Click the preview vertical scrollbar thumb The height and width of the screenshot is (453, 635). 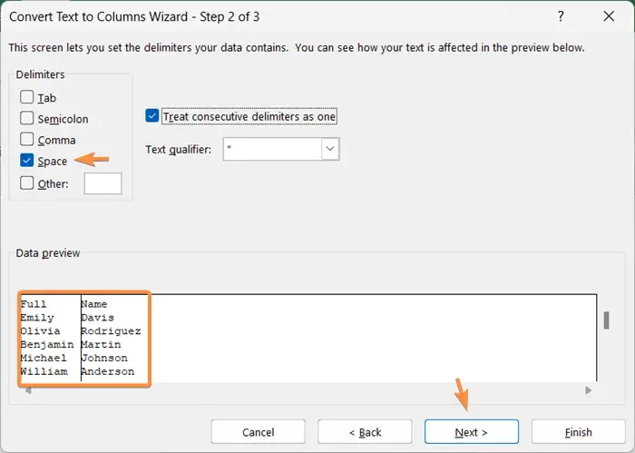(606, 320)
